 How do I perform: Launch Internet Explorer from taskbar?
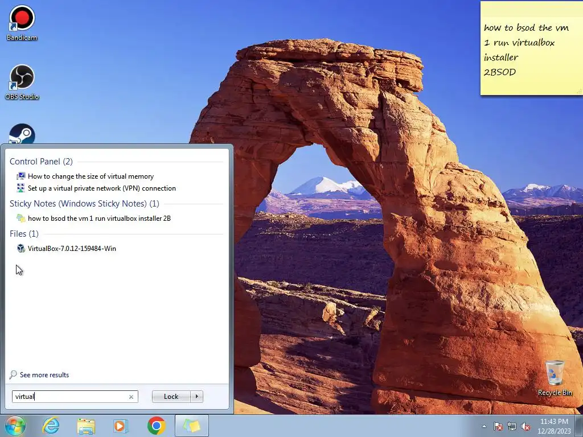(51, 426)
